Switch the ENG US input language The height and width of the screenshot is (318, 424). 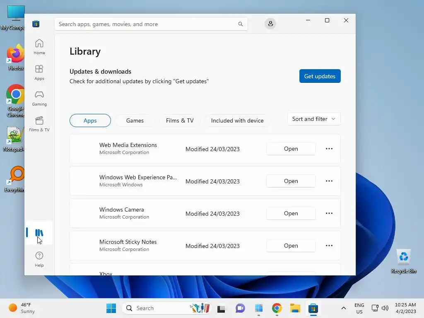pos(359,308)
